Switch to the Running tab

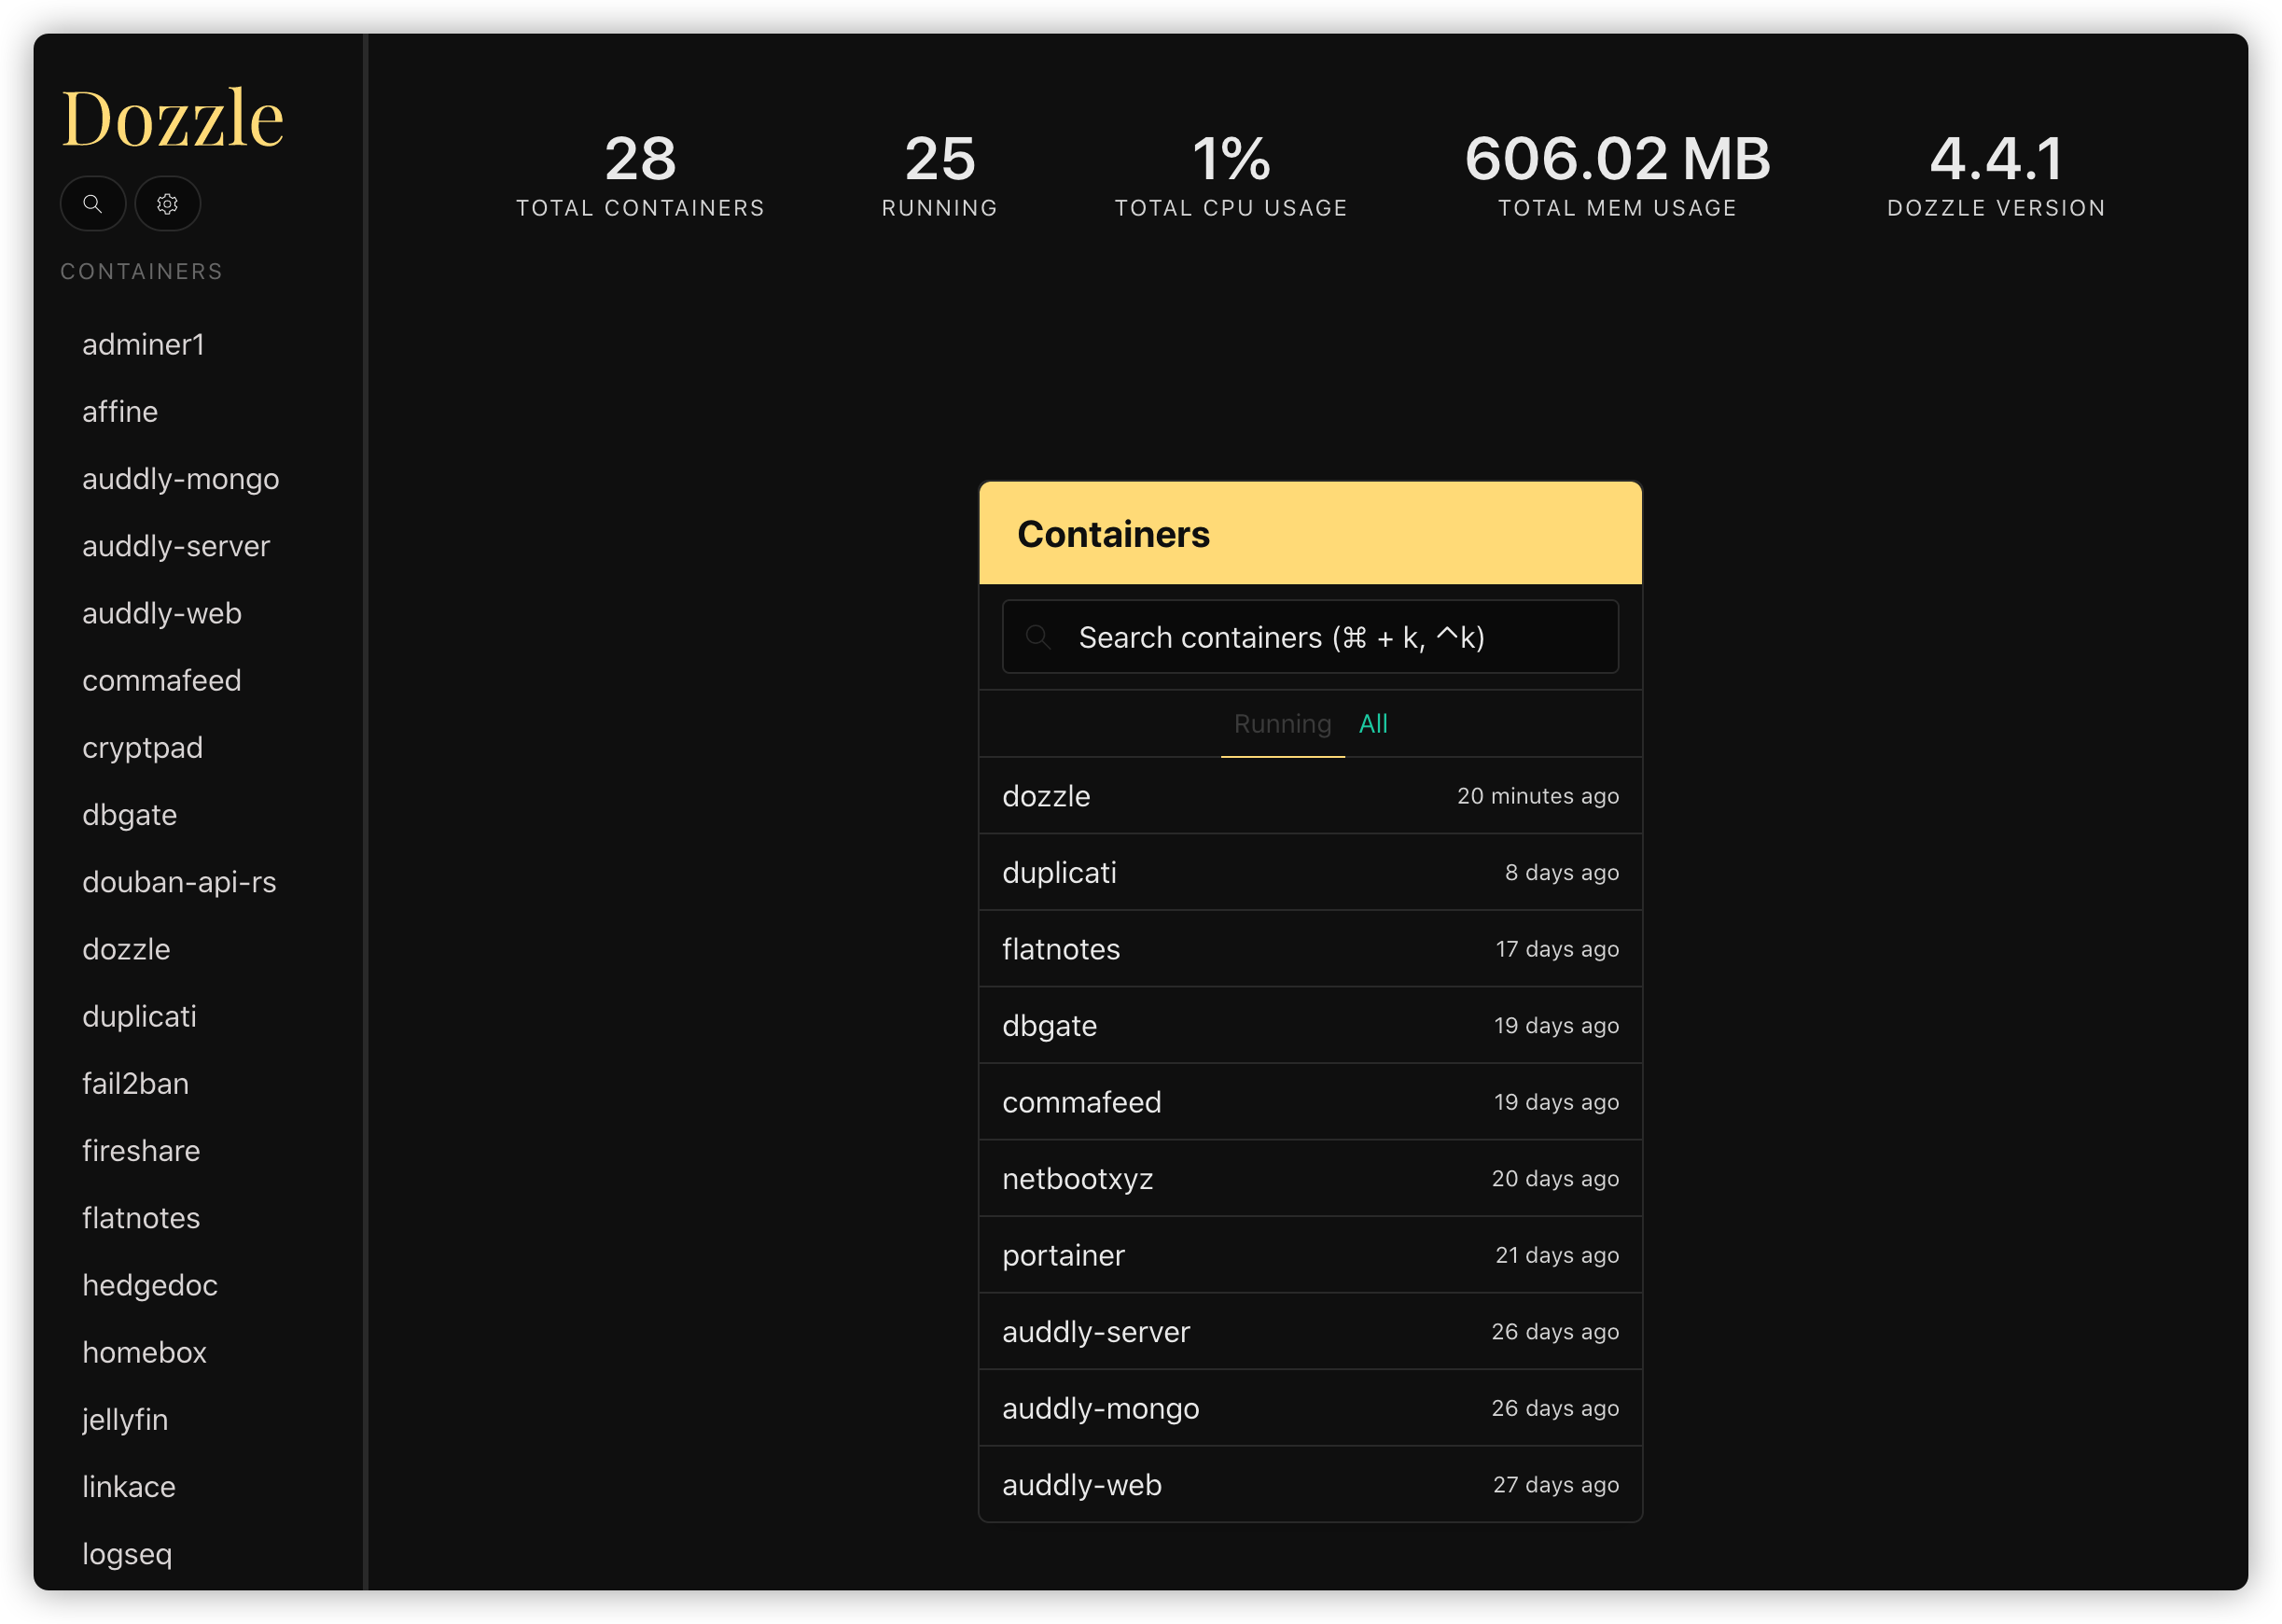[1283, 723]
